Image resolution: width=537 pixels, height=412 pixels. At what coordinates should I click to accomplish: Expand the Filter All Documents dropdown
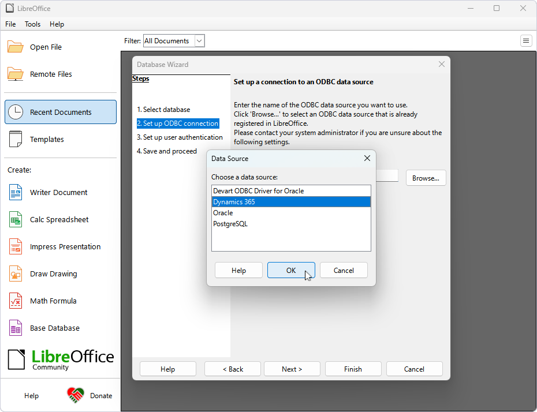coord(199,41)
